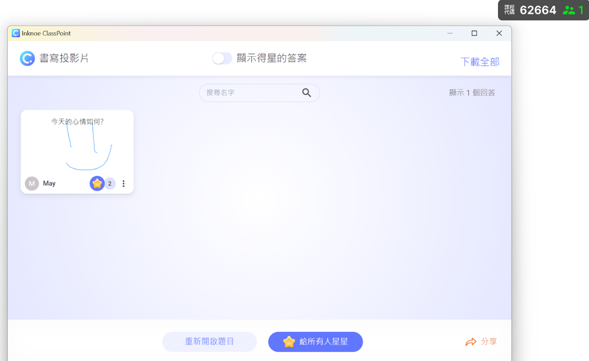
Task: Open the three-dot menu on May's card
Action: [x=123, y=183]
